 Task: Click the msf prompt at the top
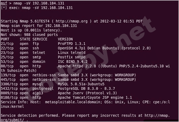click(4, 3)
